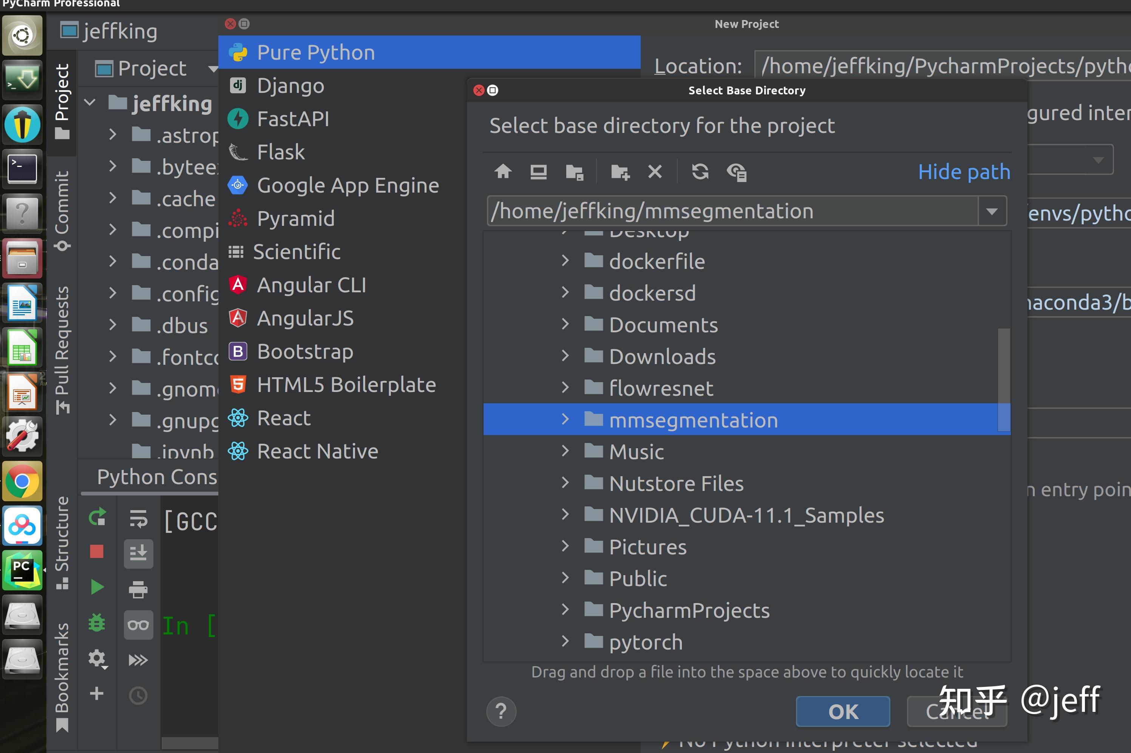
Task: Rerun the Python console
Action: coord(97,517)
